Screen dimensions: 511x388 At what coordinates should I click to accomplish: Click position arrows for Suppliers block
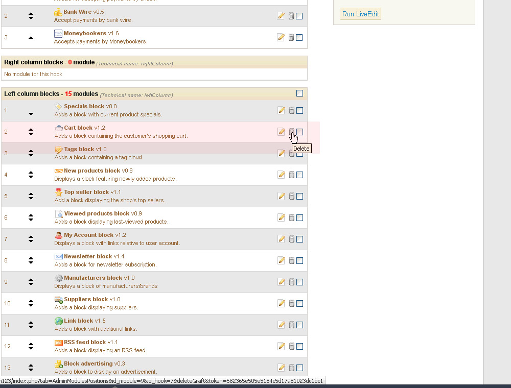(x=31, y=303)
